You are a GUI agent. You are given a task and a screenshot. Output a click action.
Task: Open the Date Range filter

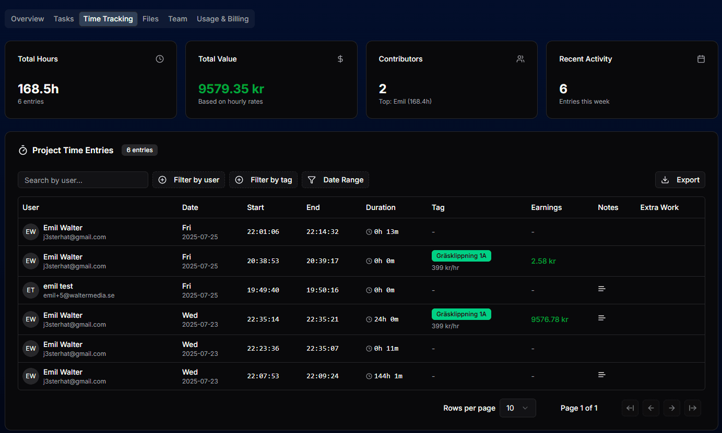(x=335, y=180)
